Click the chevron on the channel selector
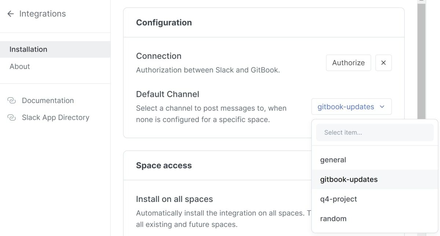 [x=382, y=107]
